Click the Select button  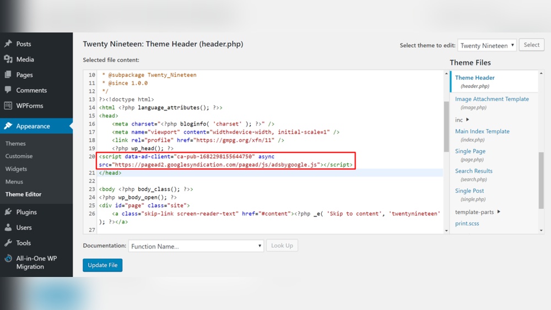(x=531, y=45)
